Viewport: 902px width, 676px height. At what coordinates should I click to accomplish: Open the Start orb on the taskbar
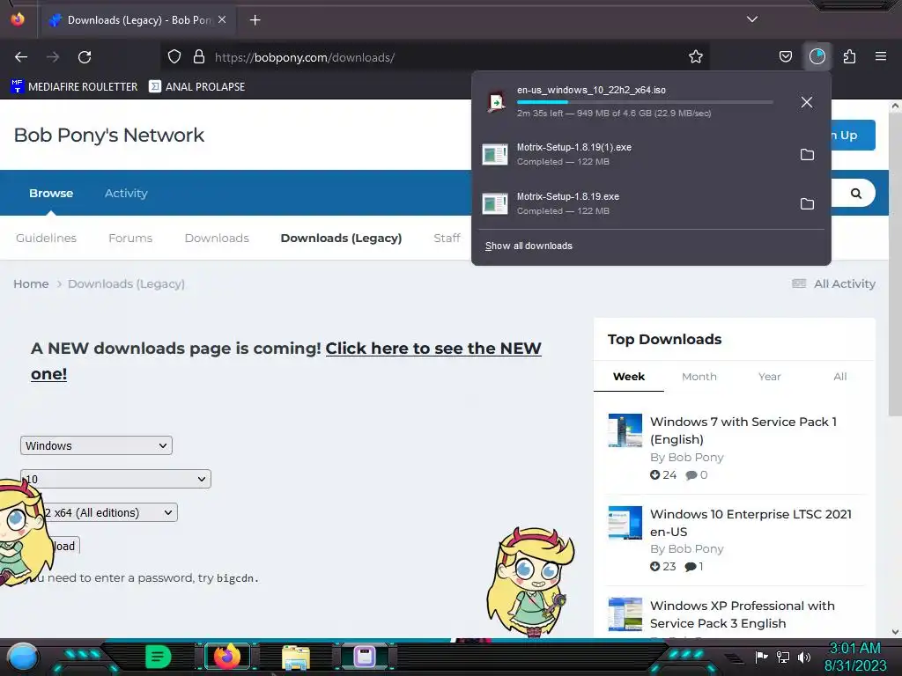(x=22, y=657)
